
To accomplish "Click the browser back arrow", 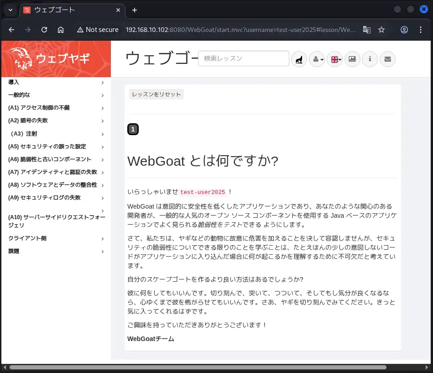I will click(11, 29).
